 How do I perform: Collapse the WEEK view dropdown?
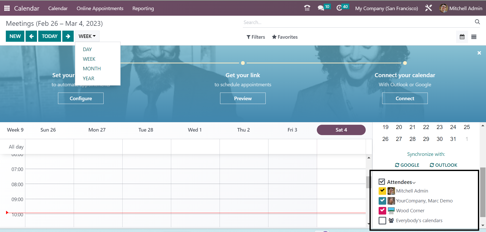tap(87, 36)
